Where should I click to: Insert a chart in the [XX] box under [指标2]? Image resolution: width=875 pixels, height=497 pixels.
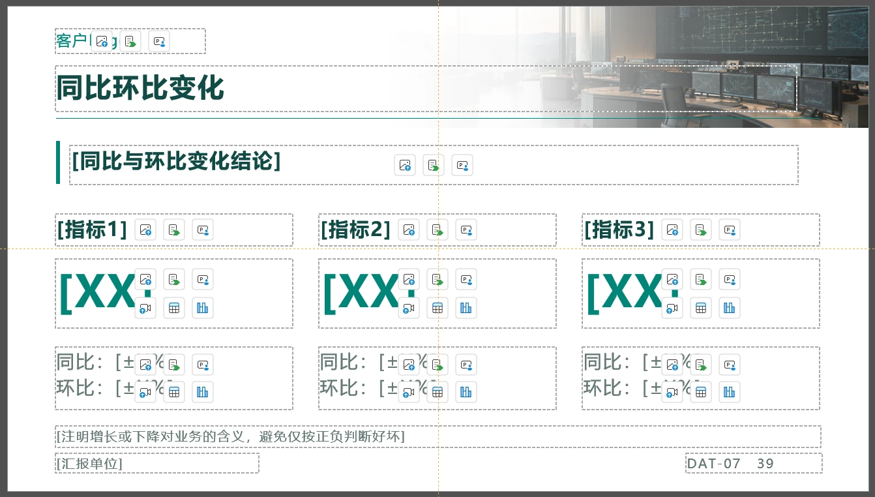tap(466, 308)
